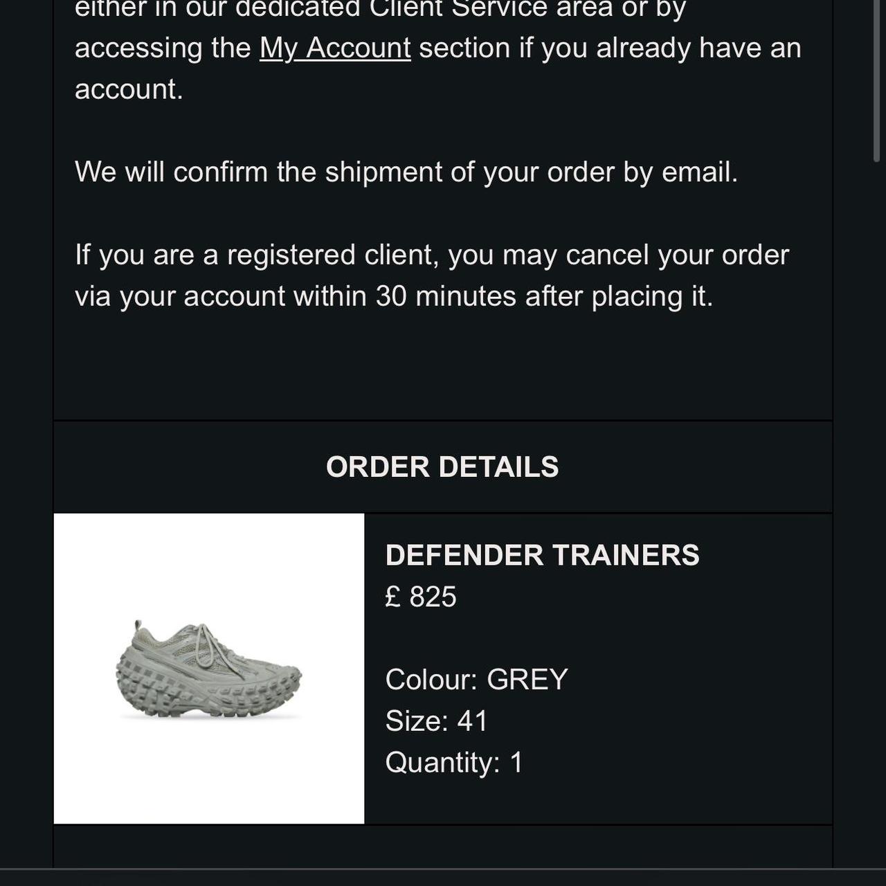The image size is (886, 886).
Task: Click the order cancellation paragraph
Action: pyautogui.click(x=431, y=275)
